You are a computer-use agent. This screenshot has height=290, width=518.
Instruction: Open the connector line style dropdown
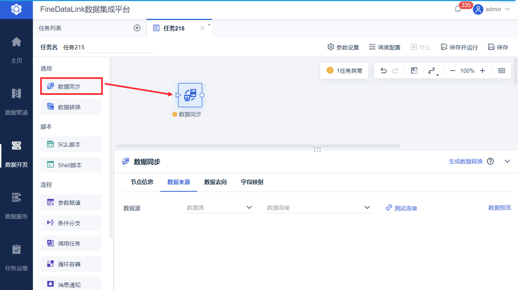(433, 71)
